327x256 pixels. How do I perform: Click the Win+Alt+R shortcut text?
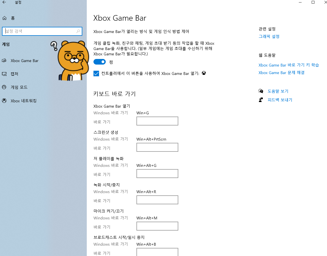click(x=146, y=192)
